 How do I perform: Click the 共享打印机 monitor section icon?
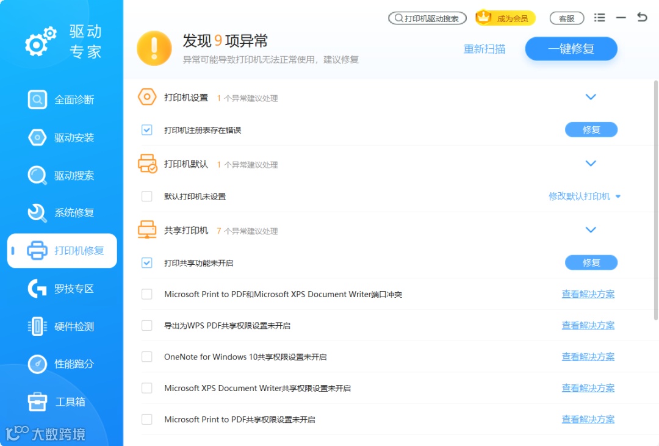click(x=147, y=229)
